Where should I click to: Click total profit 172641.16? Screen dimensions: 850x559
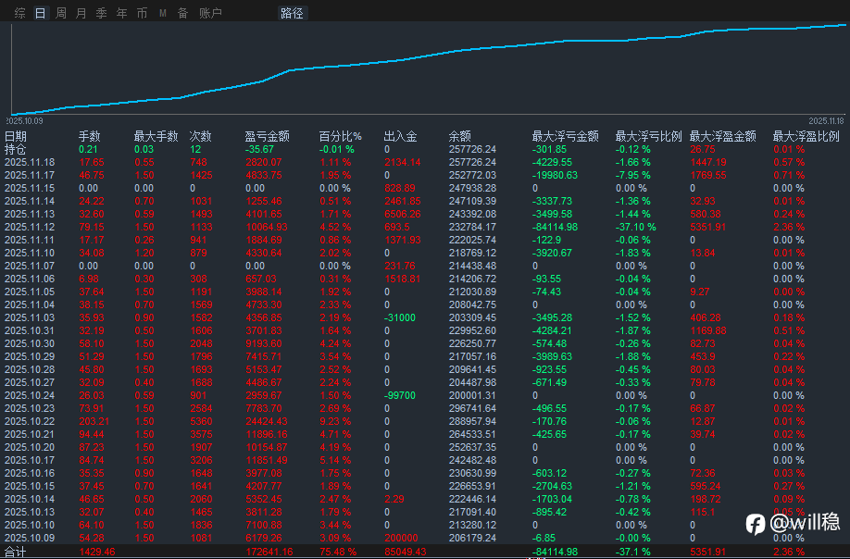click(269, 552)
